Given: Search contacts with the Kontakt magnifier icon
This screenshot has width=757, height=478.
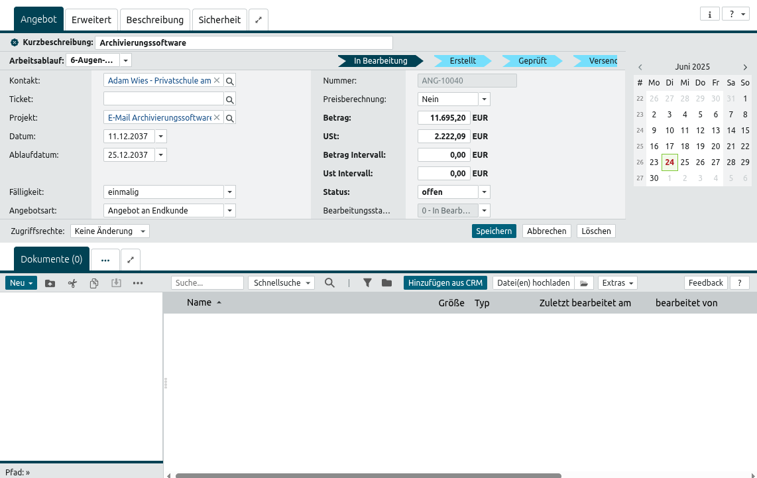Looking at the screenshot, I should pos(230,81).
